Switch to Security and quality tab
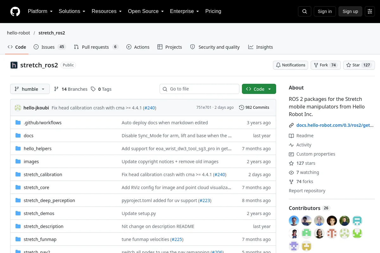 point(215,47)
